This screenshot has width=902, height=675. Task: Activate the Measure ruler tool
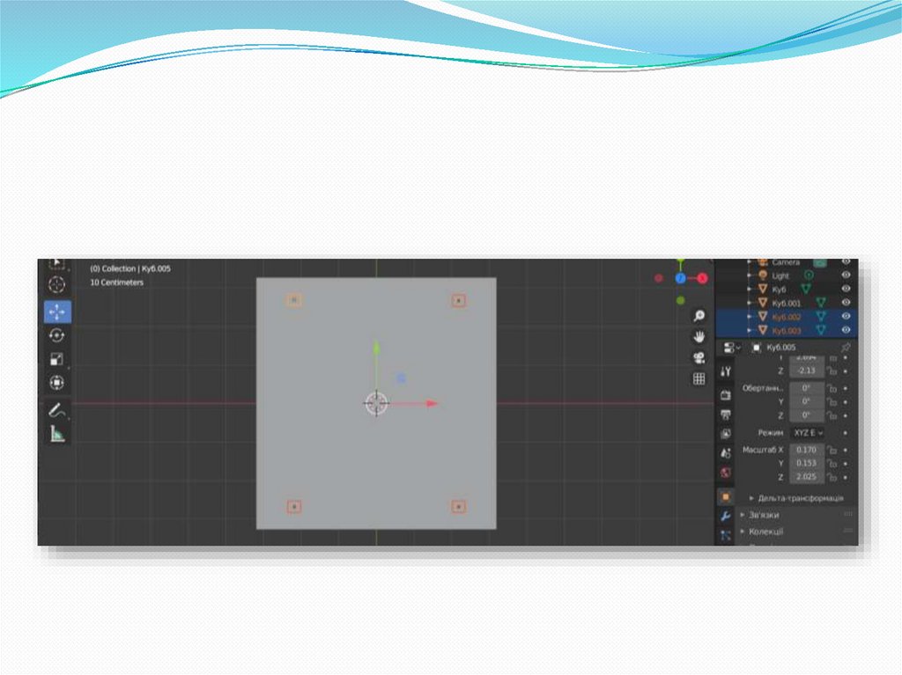click(x=57, y=433)
